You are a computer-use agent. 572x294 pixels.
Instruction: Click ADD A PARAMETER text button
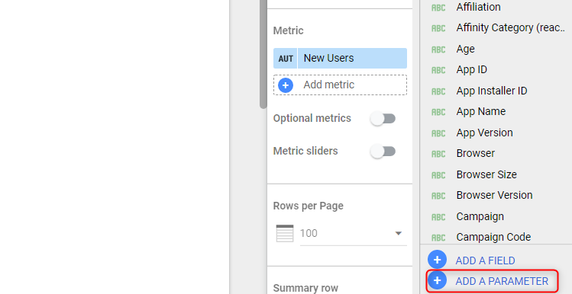click(x=502, y=281)
